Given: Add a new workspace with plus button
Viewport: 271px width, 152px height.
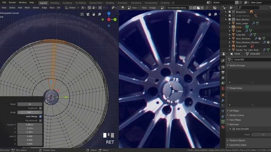Looking at the screenshot, I should click(x=173, y=3).
